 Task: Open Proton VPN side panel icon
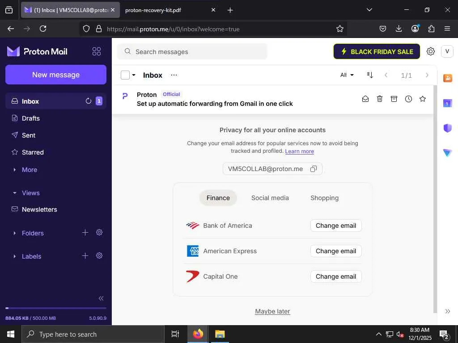coord(447,153)
